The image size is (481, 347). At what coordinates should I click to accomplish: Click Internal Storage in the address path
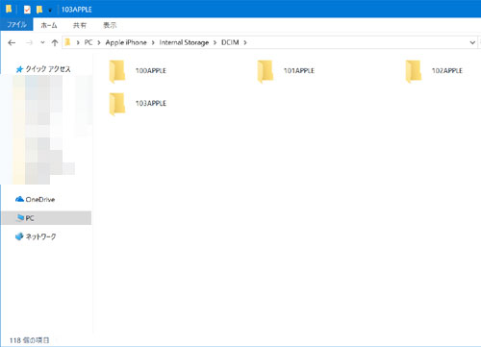(184, 42)
